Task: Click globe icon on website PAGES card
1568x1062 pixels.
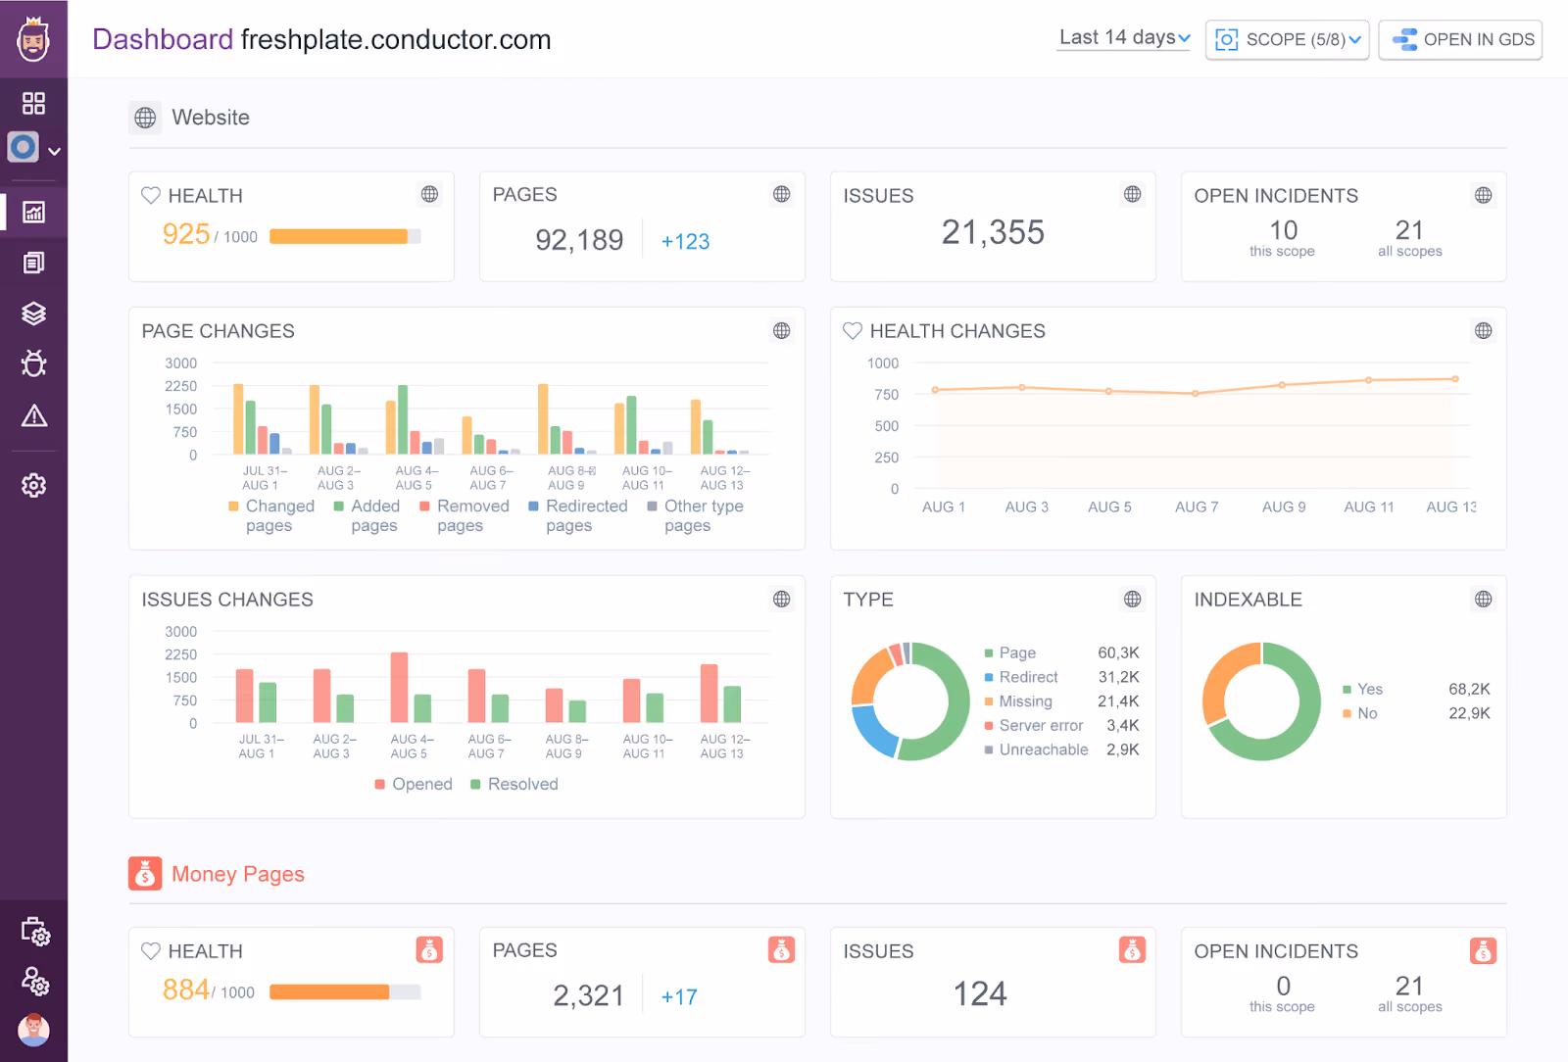Action: 781,194
